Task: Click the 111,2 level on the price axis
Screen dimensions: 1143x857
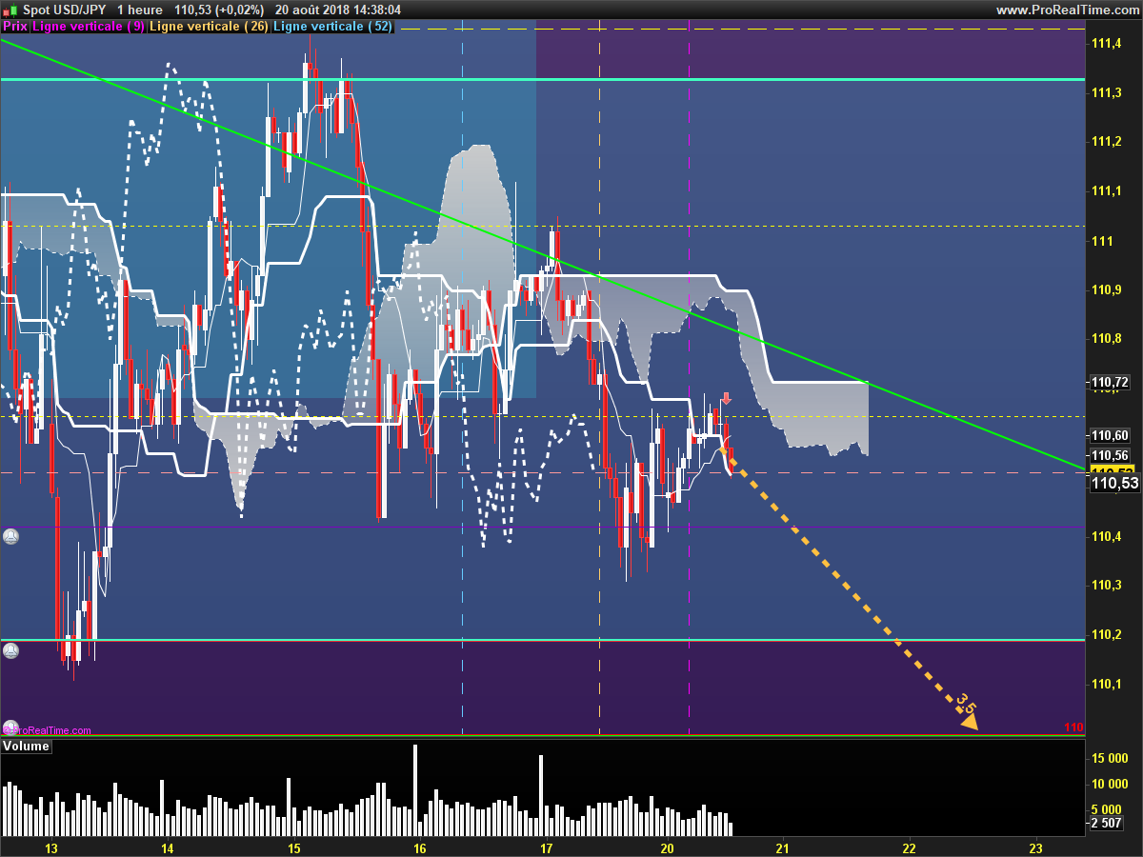Action: tap(1106, 142)
